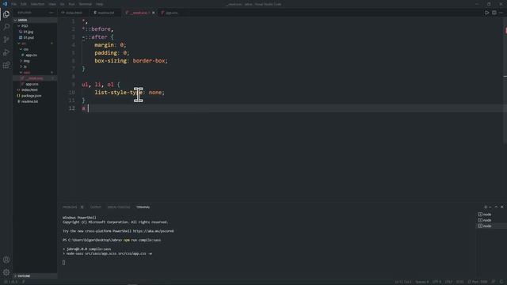Open the File menu
This screenshot has width=507, height=285.
click(x=14, y=4)
